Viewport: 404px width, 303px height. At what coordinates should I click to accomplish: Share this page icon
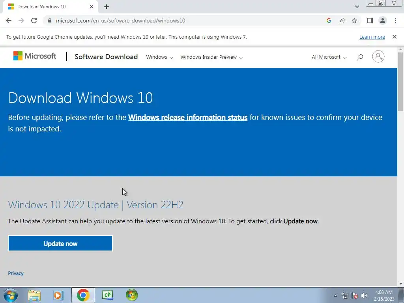(342, 21)
